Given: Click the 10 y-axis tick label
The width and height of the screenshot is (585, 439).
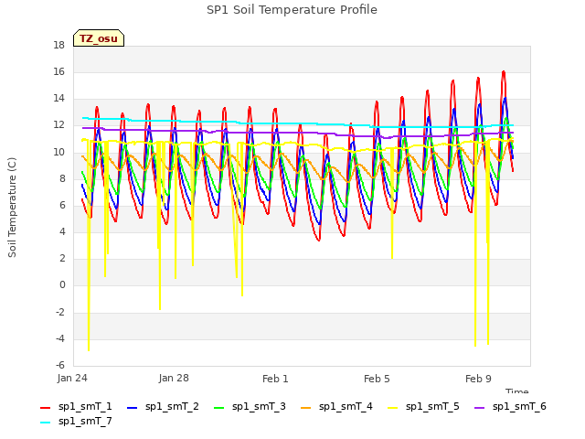Looking at the screenshot, I should coord(58,153).
